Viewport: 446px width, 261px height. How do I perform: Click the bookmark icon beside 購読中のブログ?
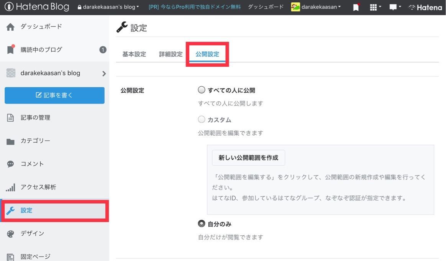[x=10, y=49]
